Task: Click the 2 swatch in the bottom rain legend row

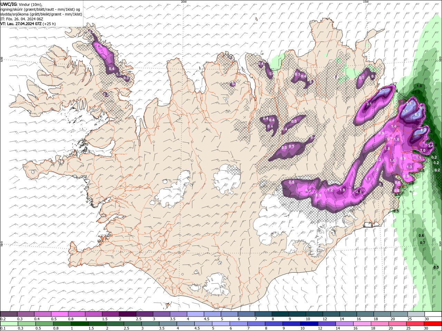Action: click(x=115, y=324)
